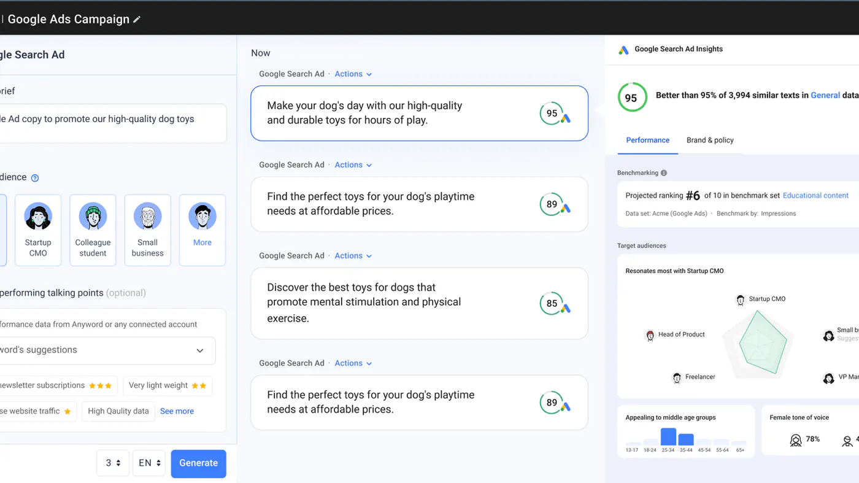Select the Small business avatar card
859x483 pixels.
(147, 230)
